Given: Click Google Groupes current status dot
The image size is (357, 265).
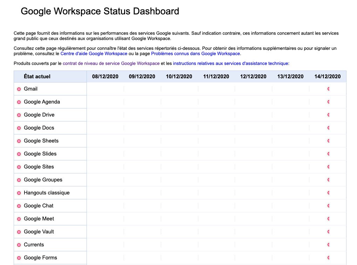Looking at the screenshot, I should point(19,180).
